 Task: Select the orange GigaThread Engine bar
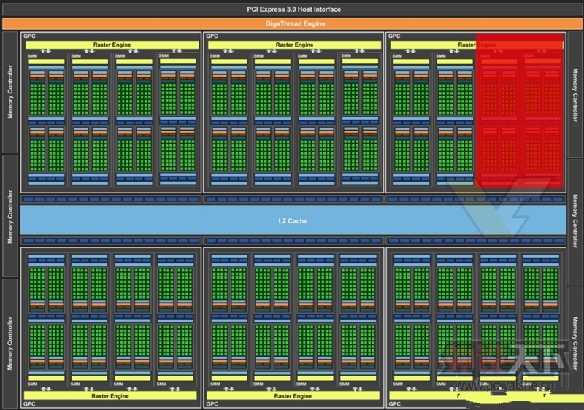pos(292,23)
